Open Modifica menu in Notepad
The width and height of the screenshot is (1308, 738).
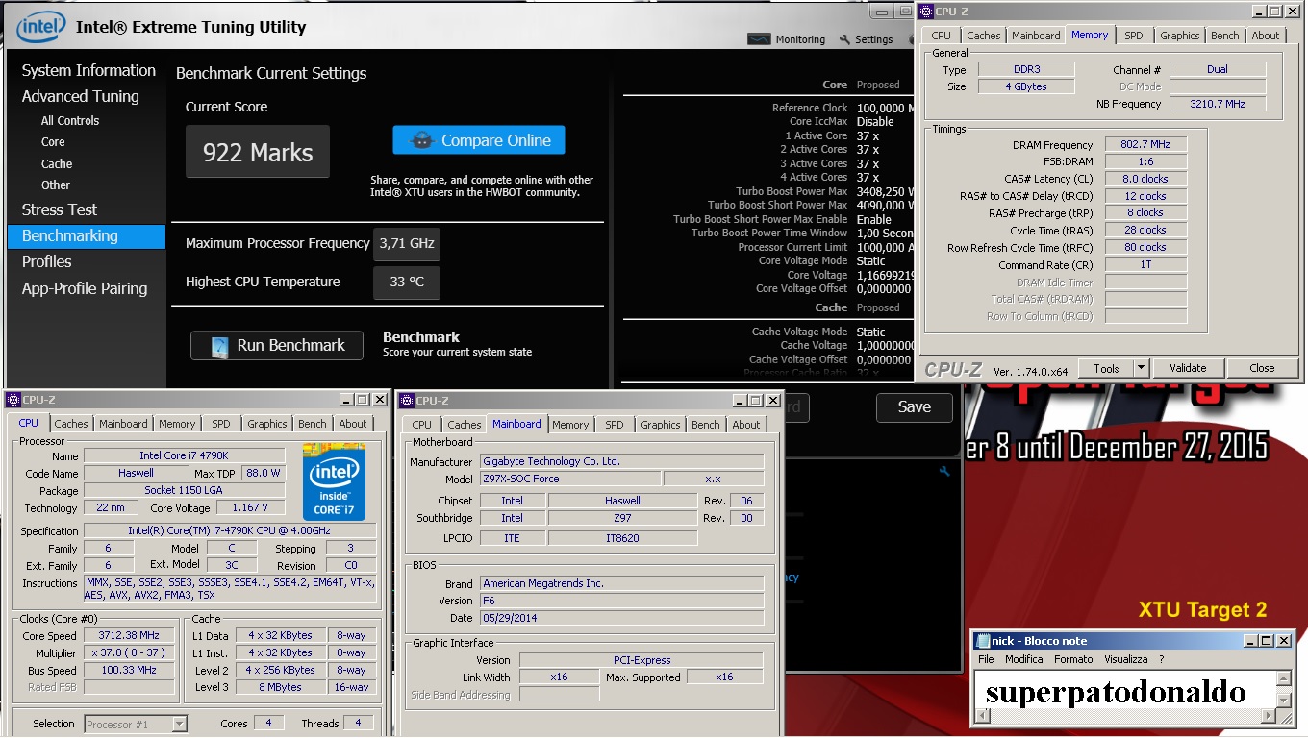[x=1023, y=659]
